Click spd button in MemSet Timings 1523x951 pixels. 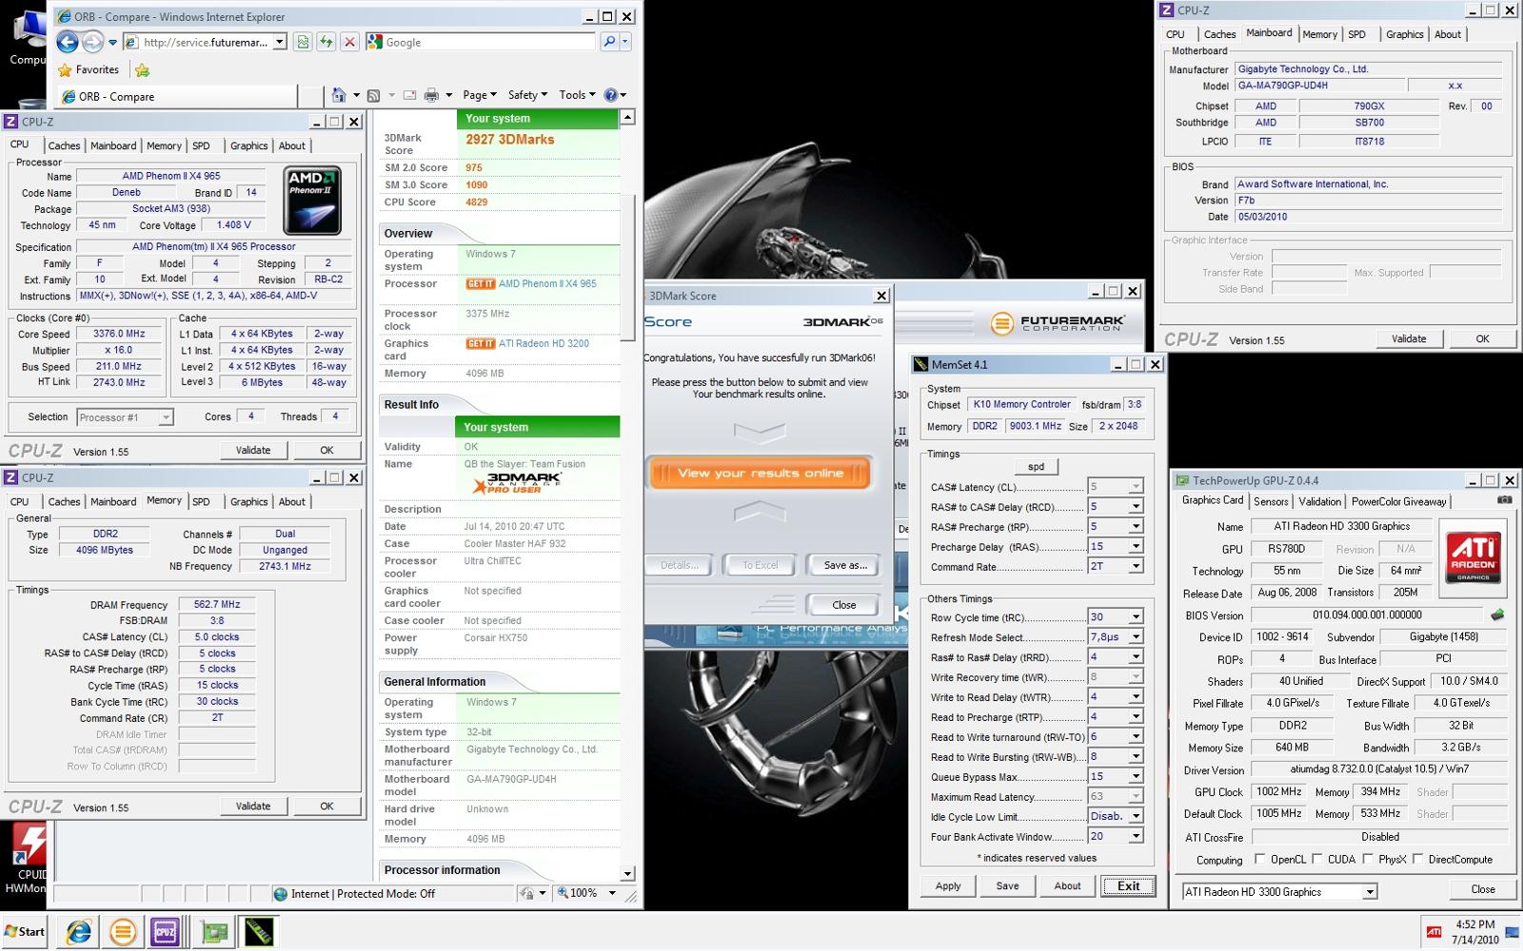pyautogui.click(x=1036, y=466)
